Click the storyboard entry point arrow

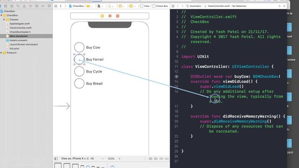(x=62, y=106)
